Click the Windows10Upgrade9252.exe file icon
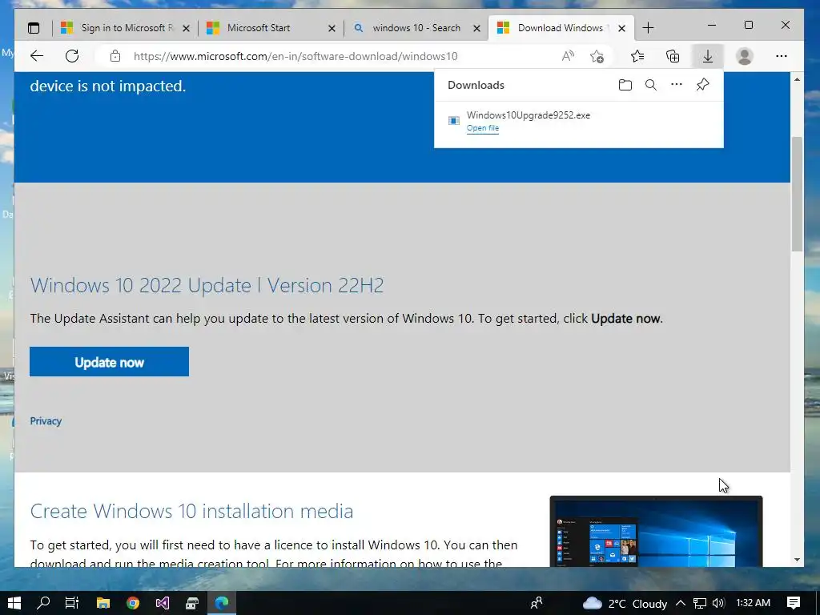 (x=454, y=121)
